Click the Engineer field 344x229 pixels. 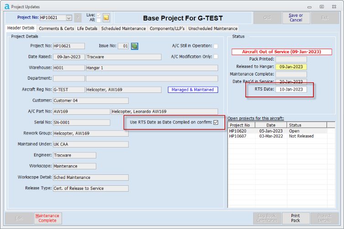[x=74, y=155]
